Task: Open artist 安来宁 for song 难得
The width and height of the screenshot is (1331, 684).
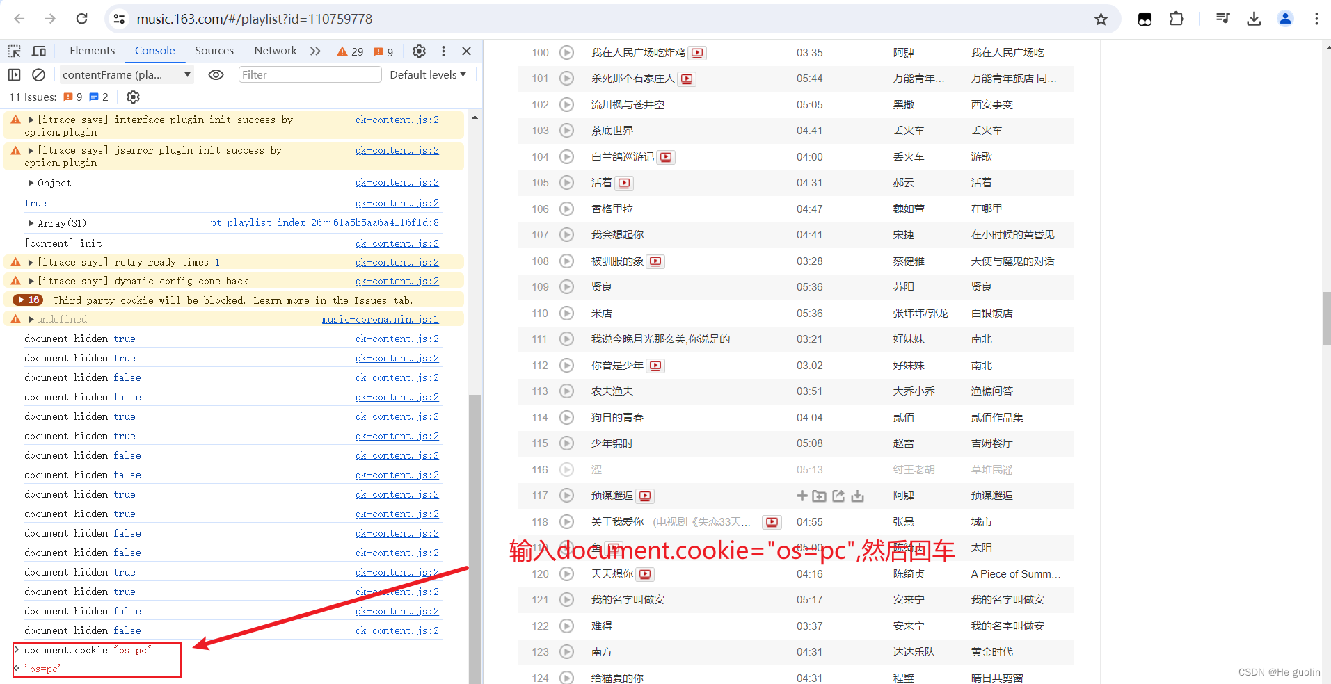Action: click(x=909, y=626)
